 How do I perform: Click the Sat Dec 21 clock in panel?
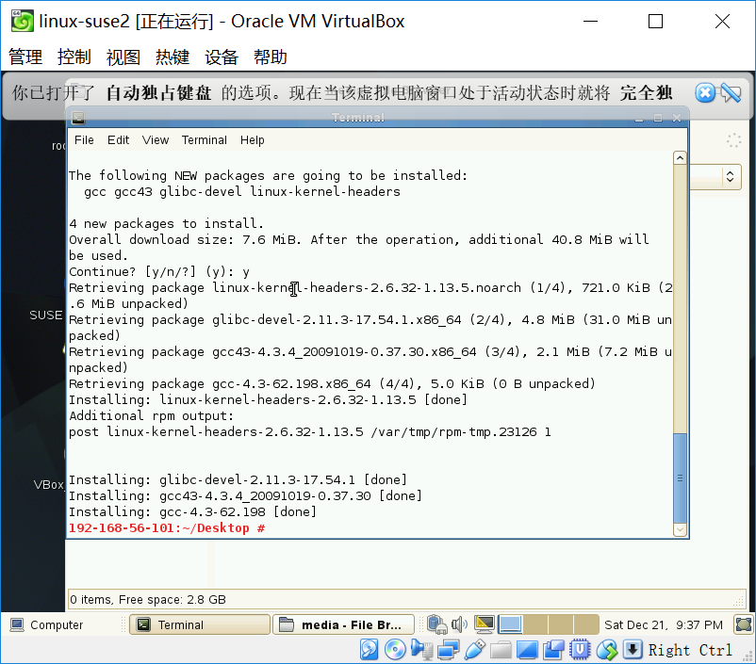click(x=664, y=625)
